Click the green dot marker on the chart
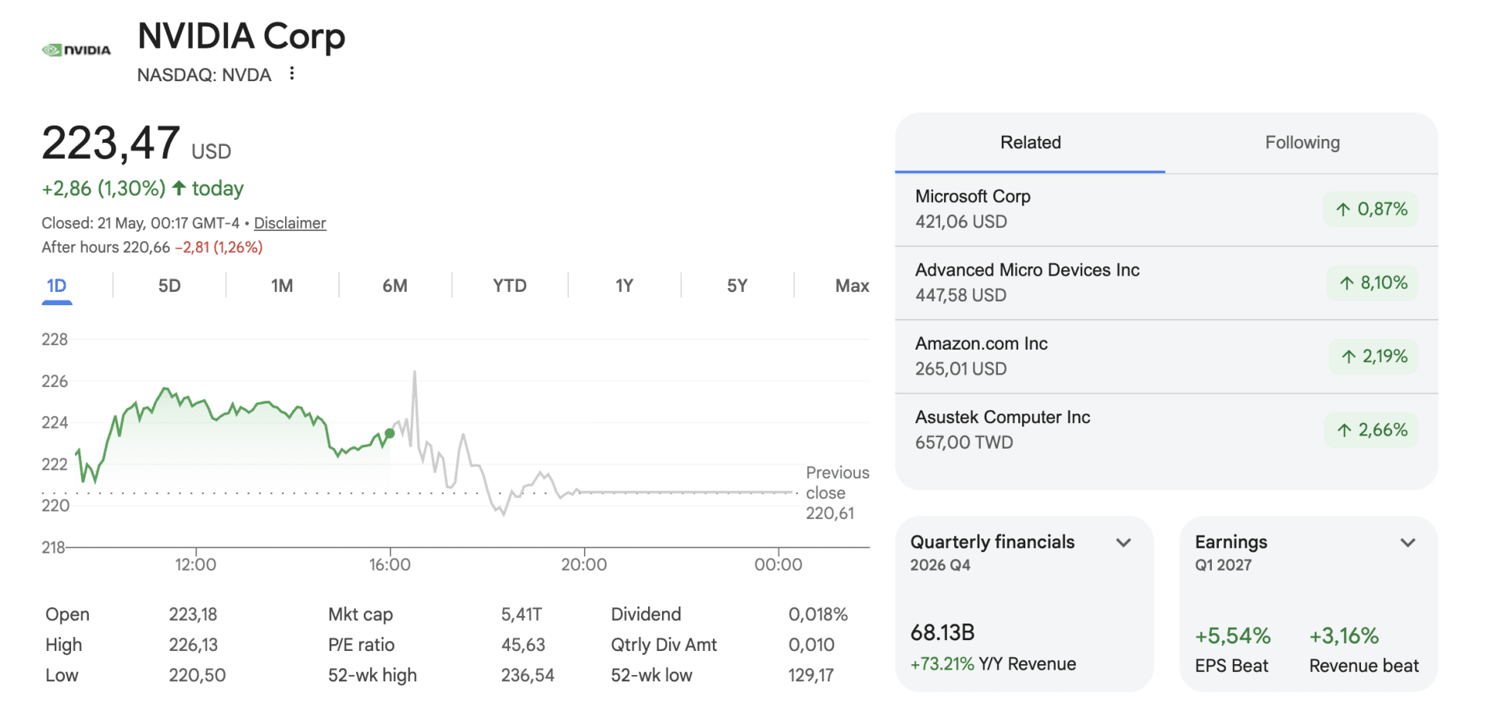 (x=390, y=433)
